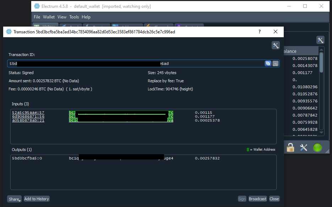Click scrollbar up arrow in main window list
The width and height of the screenshot is (332, 207).
tap(321, 50)
